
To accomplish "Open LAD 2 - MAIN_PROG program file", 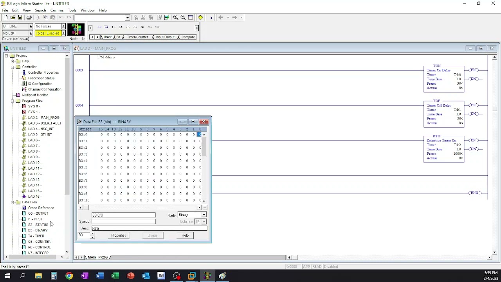I will coord(43,117).
